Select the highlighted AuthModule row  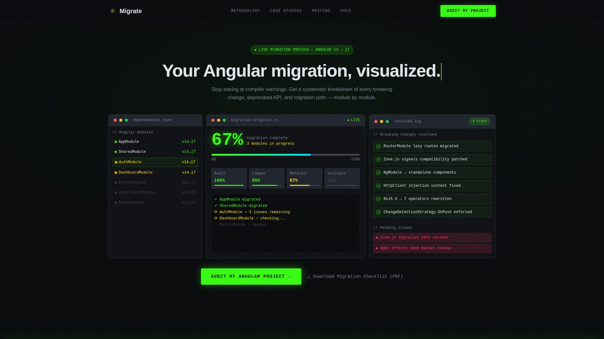tap(155, 162)
